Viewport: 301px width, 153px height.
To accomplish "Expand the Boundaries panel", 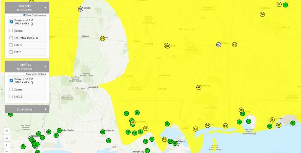I will (x=45, y=109).
